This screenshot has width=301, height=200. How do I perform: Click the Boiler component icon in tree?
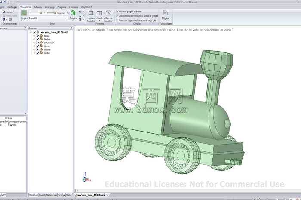coord(41,39)
